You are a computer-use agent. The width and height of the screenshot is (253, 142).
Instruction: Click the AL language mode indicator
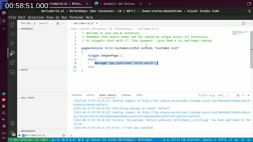[237, 140]
